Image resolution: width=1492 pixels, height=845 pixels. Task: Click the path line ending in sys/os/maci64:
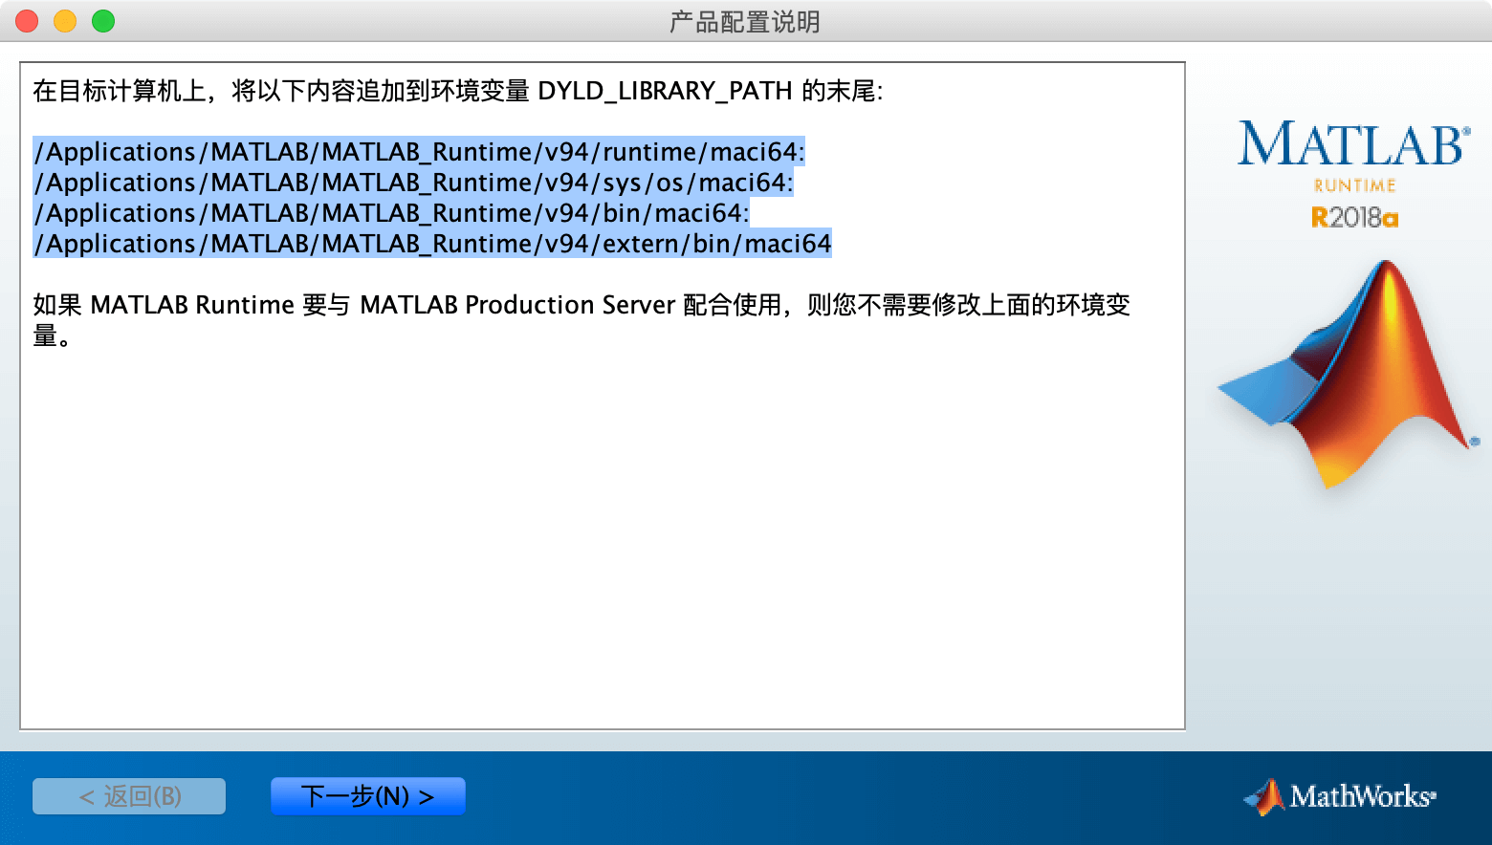413,183
